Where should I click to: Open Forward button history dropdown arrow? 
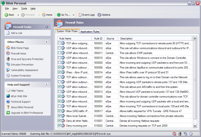tap(39, 15)
